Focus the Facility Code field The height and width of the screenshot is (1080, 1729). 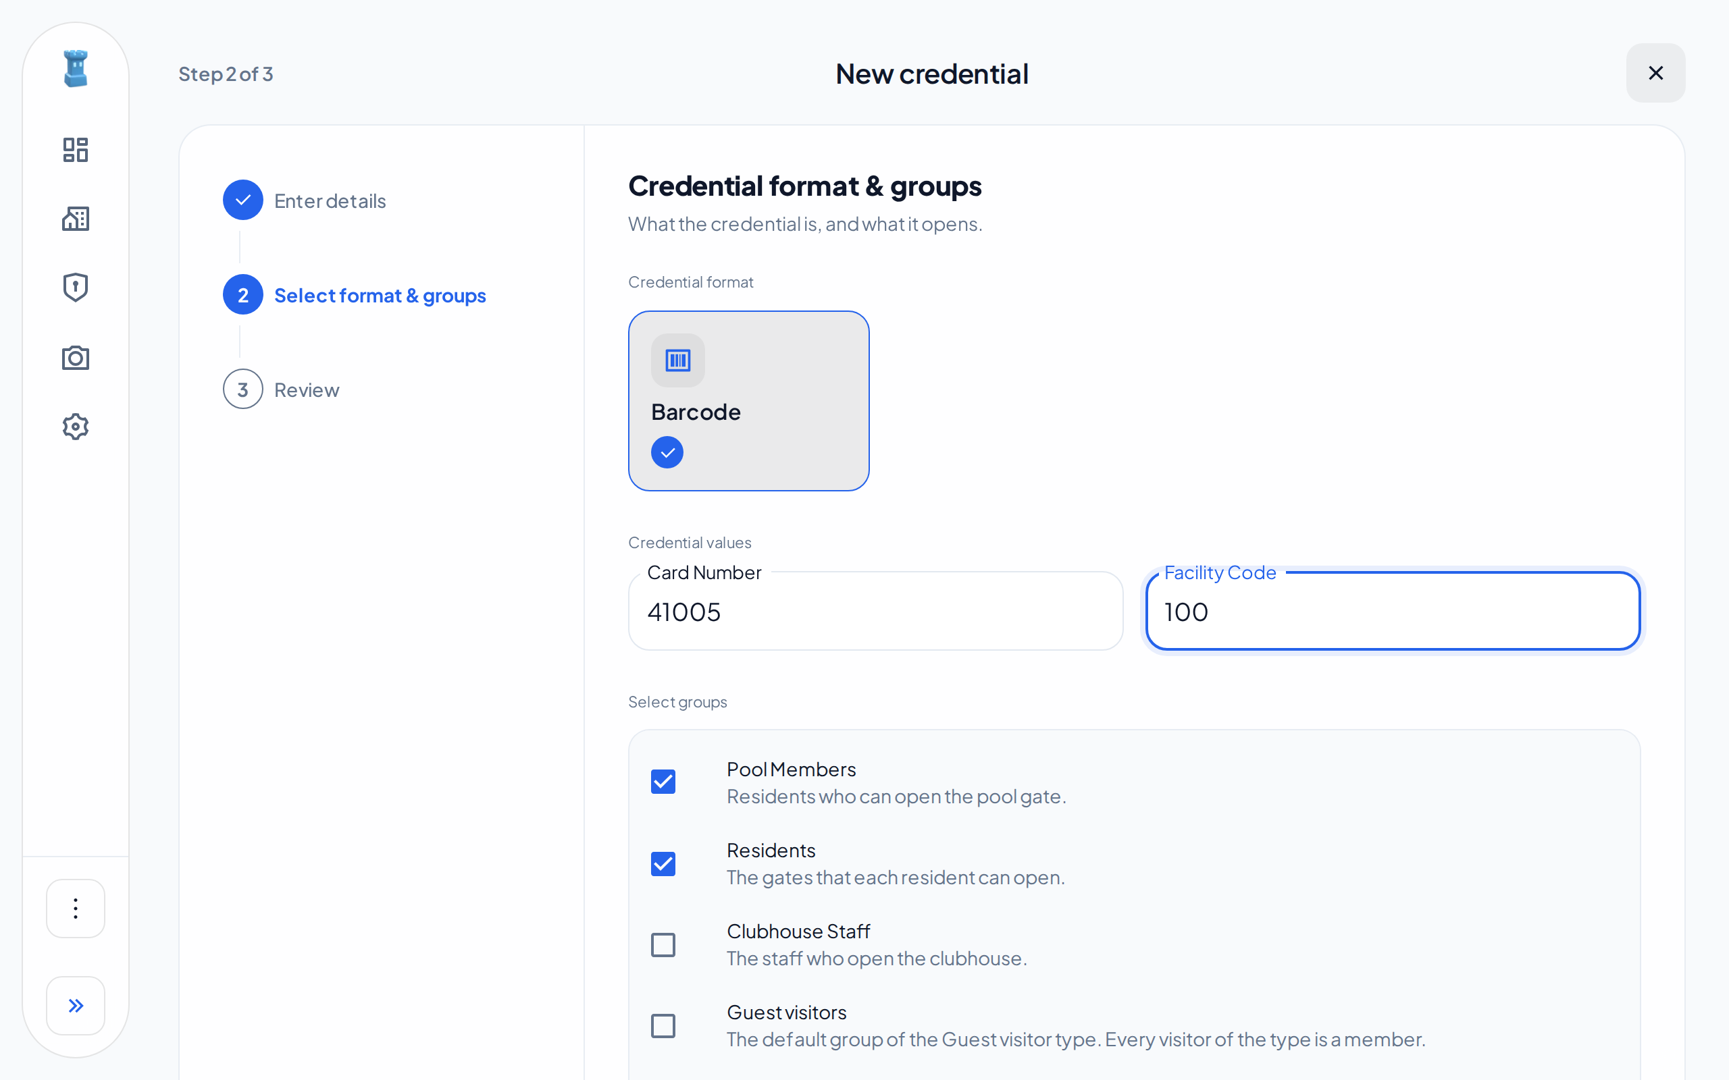1392,611
